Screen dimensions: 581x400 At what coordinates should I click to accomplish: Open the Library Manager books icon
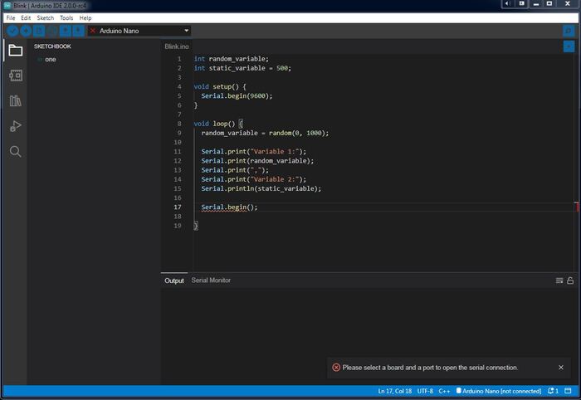click(15, 101)
